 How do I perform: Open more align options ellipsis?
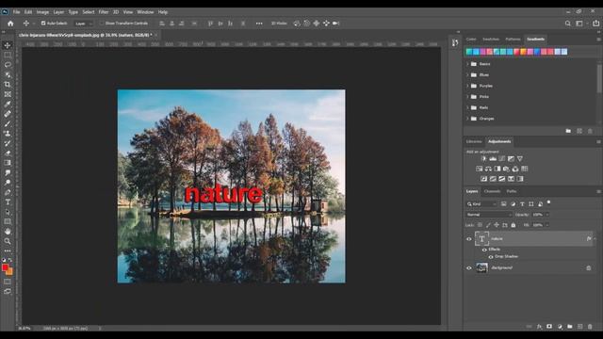tap(259, 24)
